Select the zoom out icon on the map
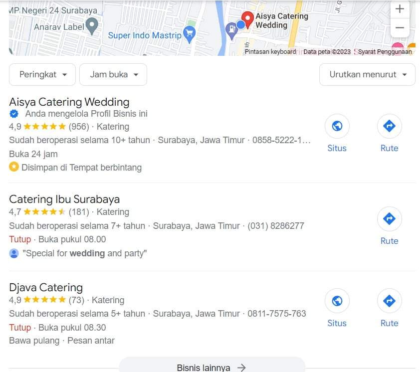Viewport: 420px width, 372px height. click(x=400, y=28)
